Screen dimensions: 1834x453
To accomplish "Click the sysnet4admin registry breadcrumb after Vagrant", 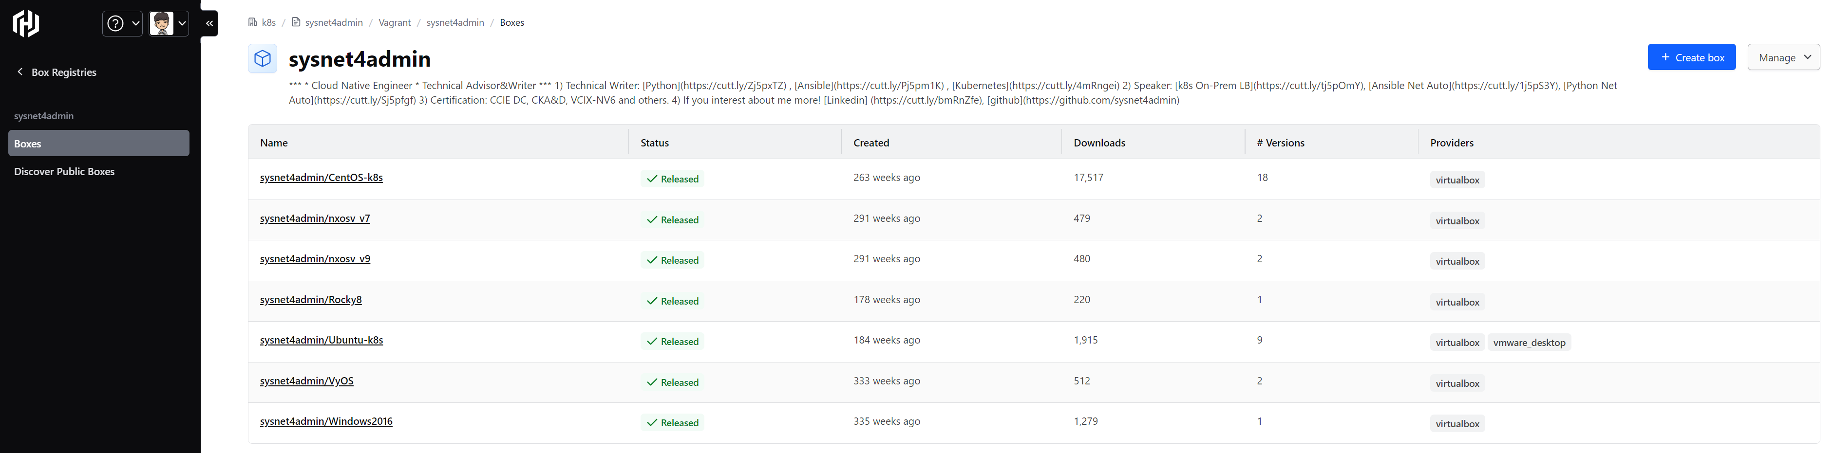I will click(455, 22).
